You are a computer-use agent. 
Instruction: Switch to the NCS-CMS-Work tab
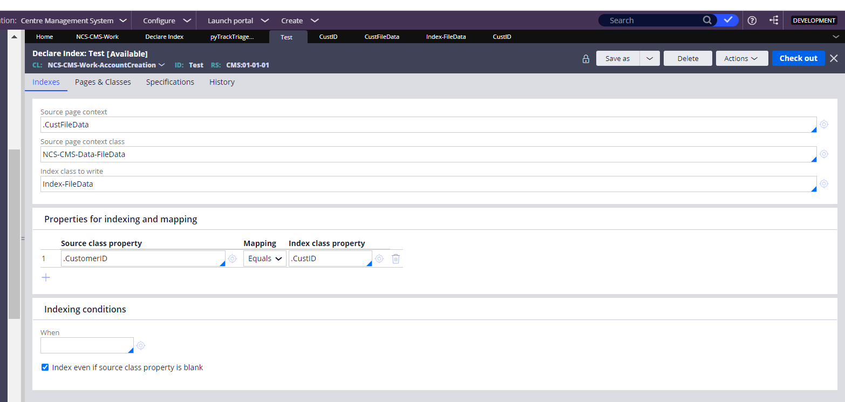97,37
